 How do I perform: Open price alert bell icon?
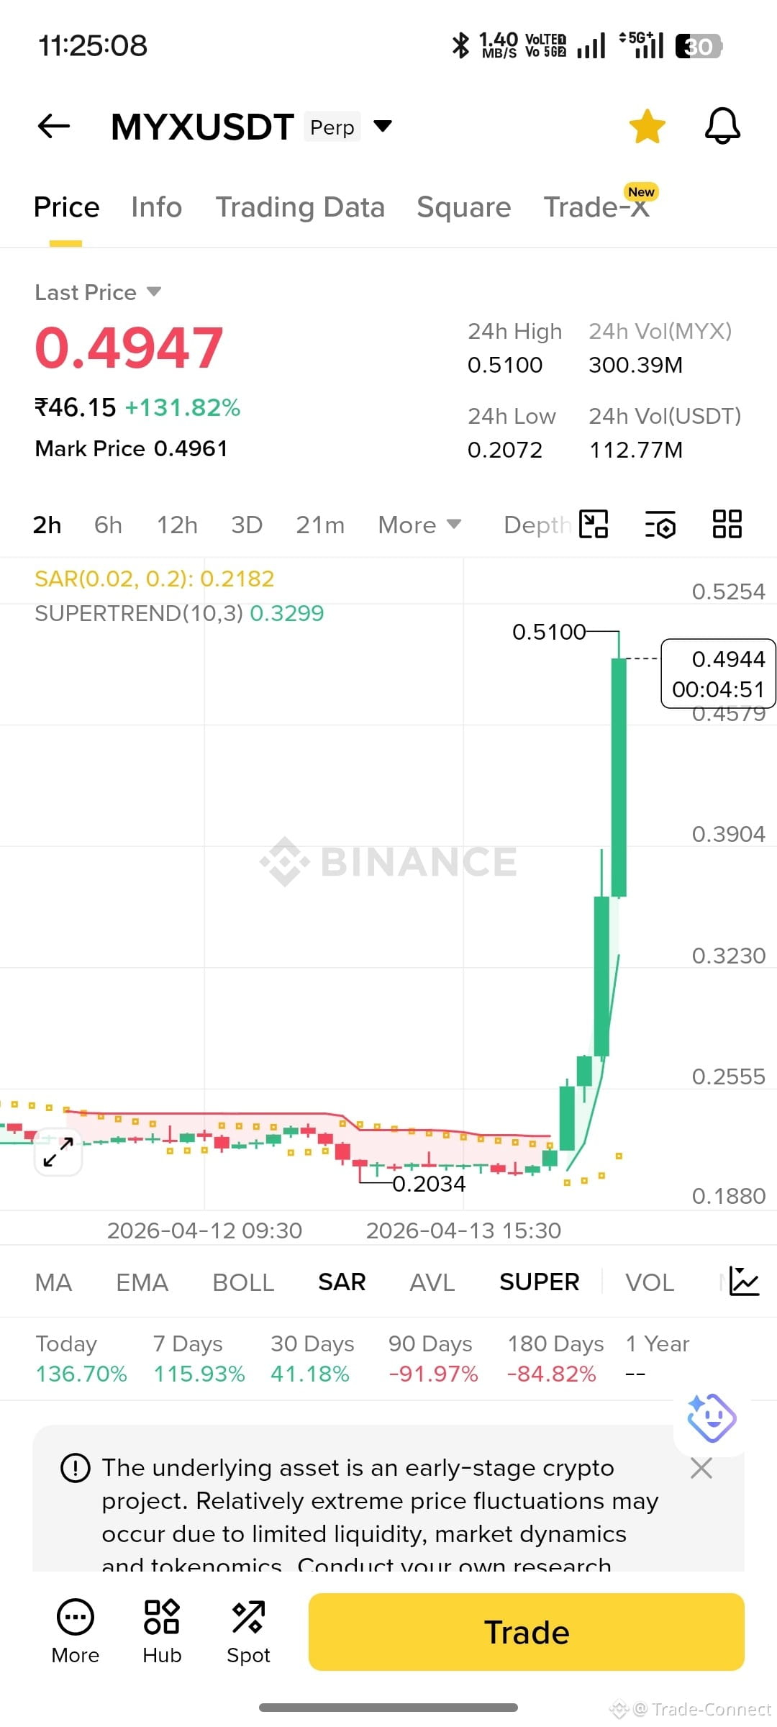(x=722, y=126)
